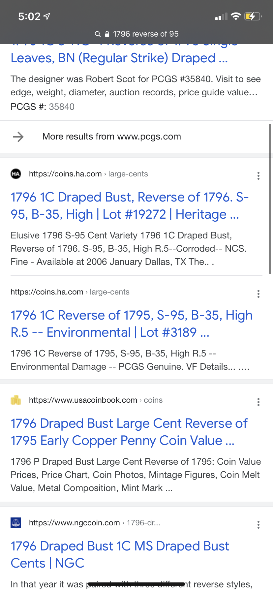Tap the padlock secure site icon
The width and height of the screenshot is (273, 591).
[x=107, y=34]
